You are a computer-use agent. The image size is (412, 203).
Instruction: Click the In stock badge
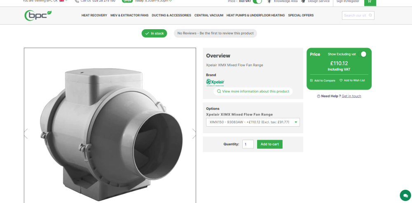[x=154, y=33]
